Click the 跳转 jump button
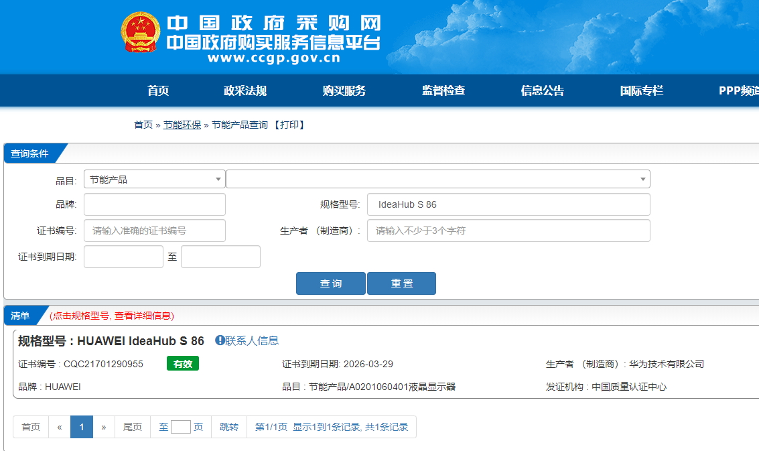The width and height of the screenshot is (759, 451). pyautogui.click(x=229, y=427)
